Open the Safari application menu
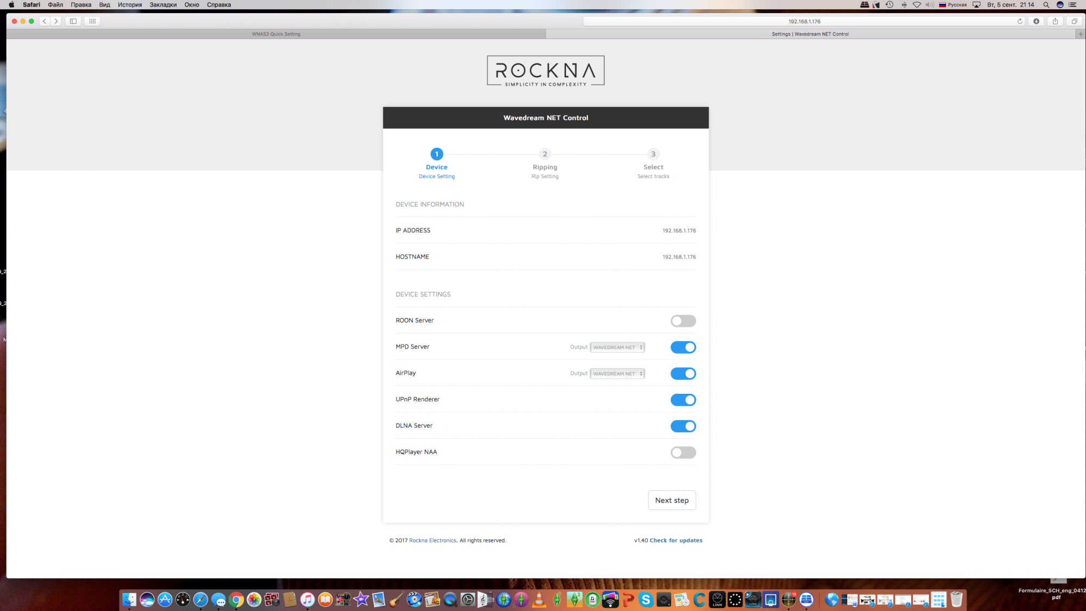This screenshot has width=1086, height=611. click(x=31, y=5)
